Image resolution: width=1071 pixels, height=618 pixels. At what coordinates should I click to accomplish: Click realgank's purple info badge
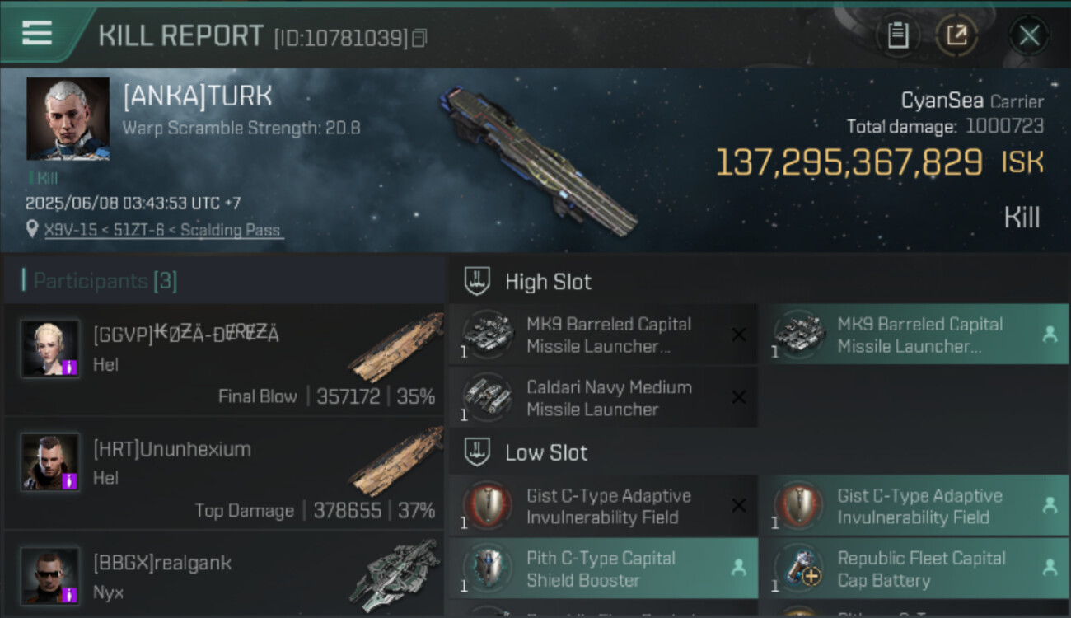pos(70,594)
